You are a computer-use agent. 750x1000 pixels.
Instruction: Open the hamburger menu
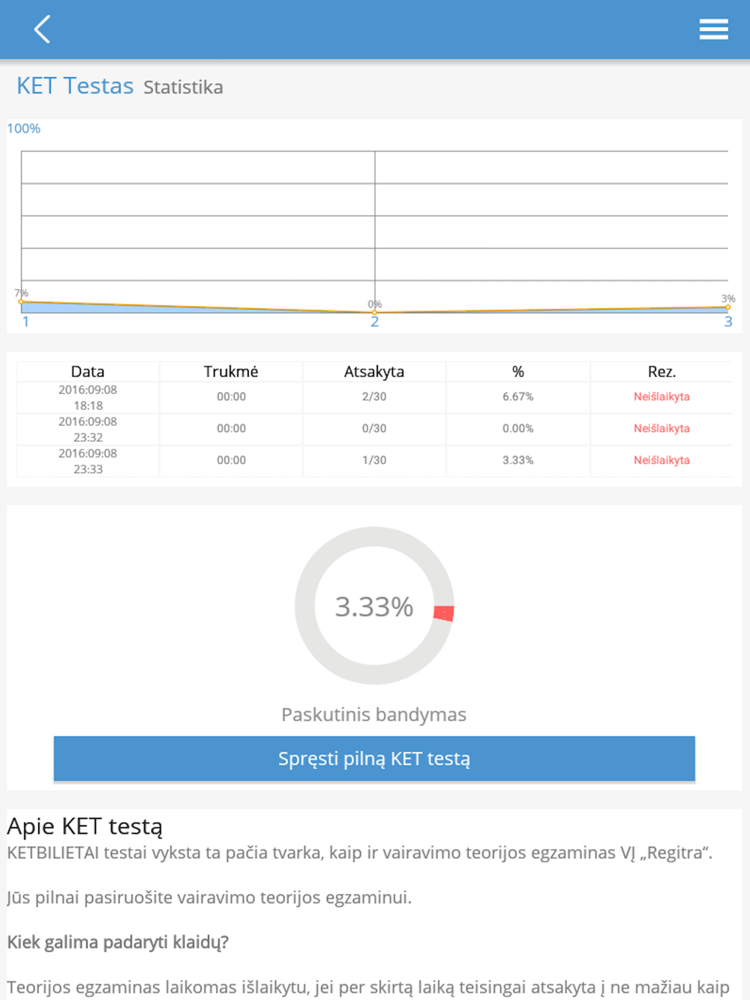click(x=713, y=29)
